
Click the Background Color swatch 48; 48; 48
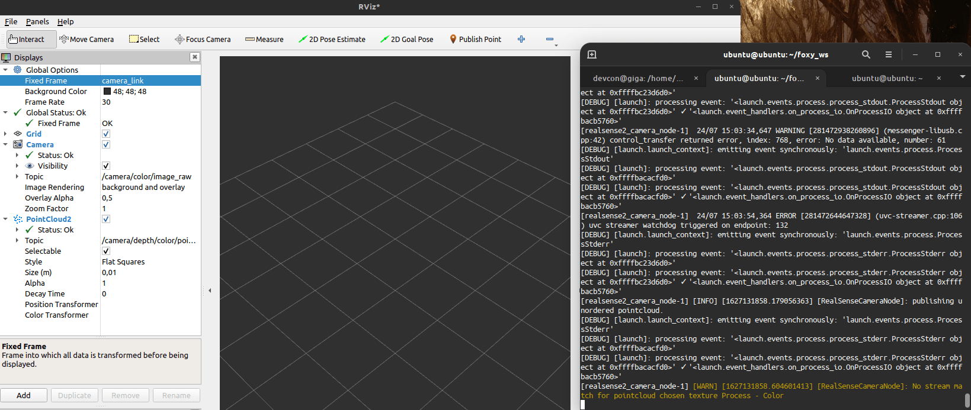coord(107,91)
